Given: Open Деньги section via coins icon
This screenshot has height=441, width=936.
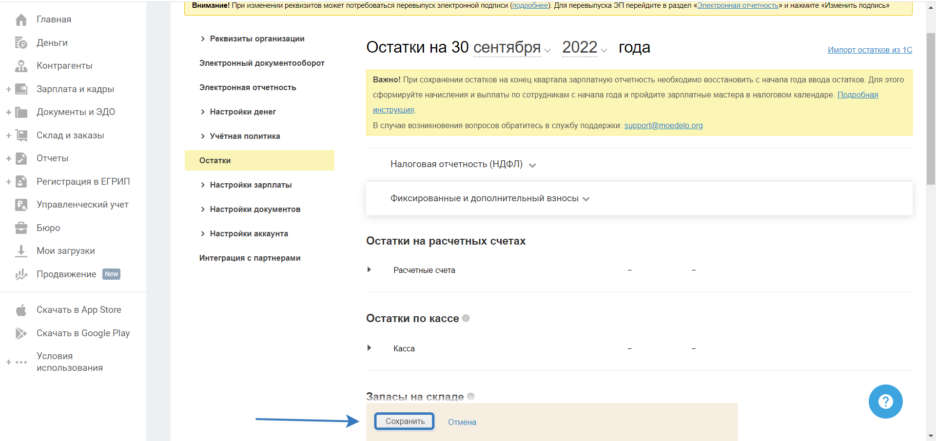Looking at the screenshot, I should click(x=21, y=43).
